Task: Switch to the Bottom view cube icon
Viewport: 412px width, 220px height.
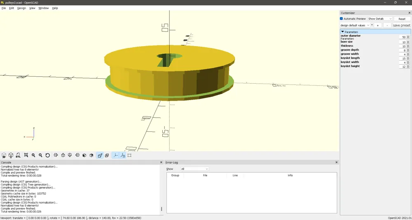Action: (70, 155)
